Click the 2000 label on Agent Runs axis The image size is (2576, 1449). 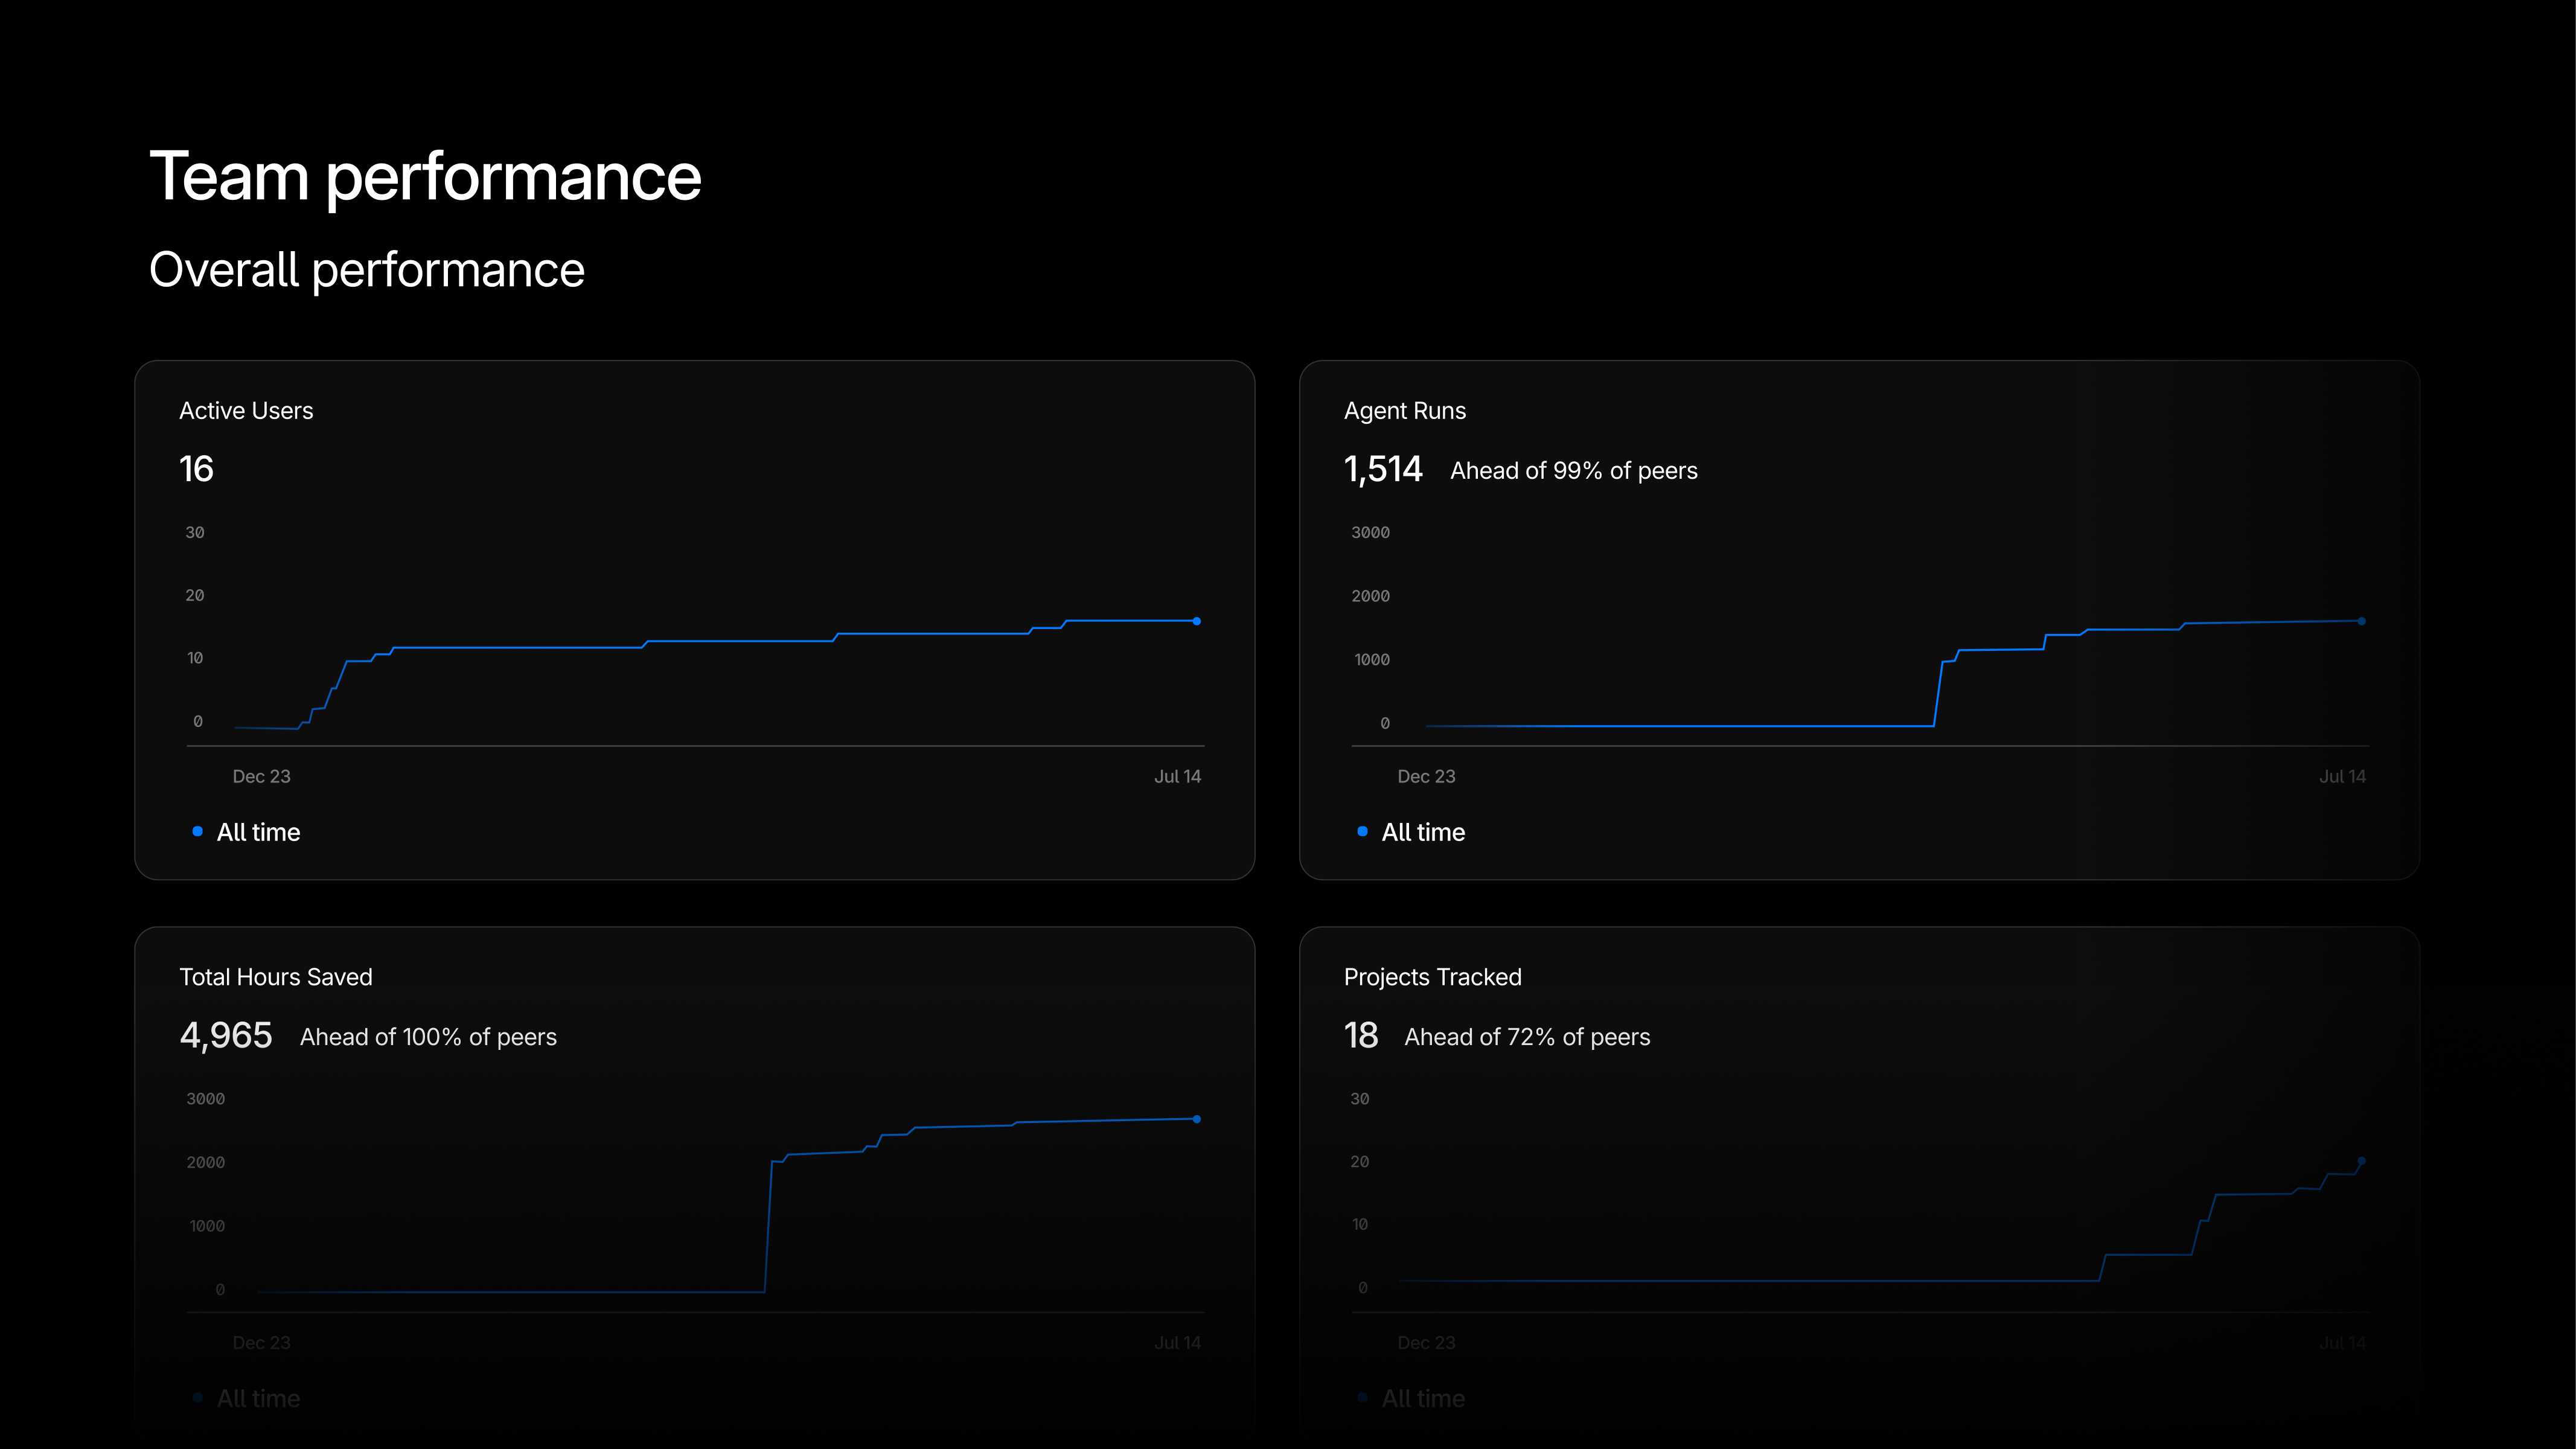[1371, 596]
